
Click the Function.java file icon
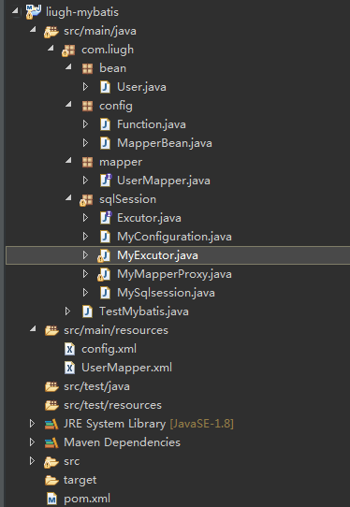pos(105,124)
